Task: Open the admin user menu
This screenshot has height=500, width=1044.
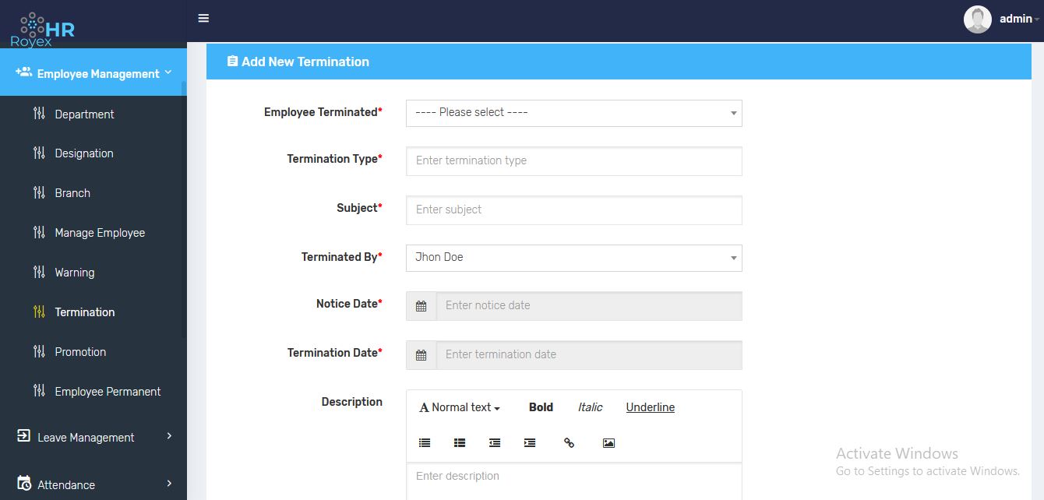Action: click(x=1019, y=19)
